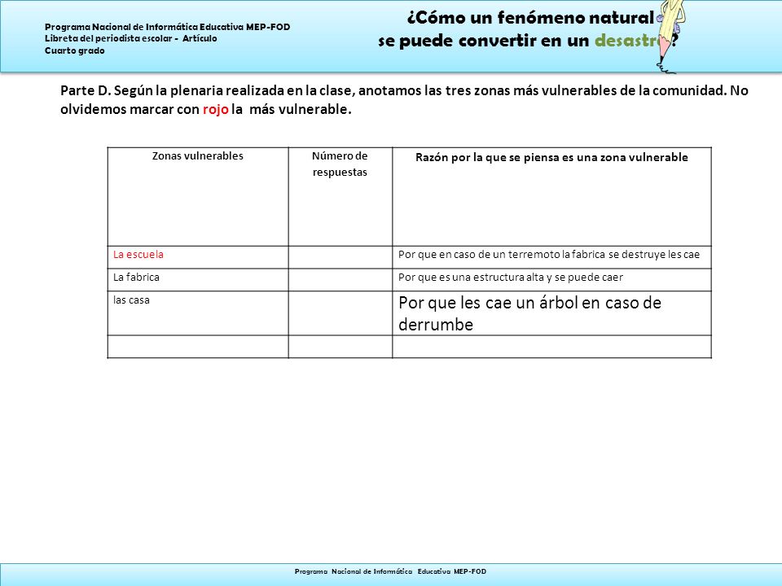Click the green word 'desastre' in title
Image resolution: width=782 pixels, height=586 pixels.
click(x=630, y=41)
